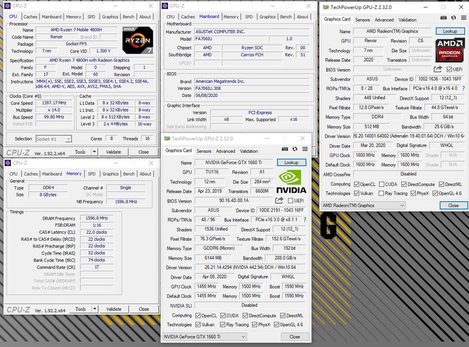Open the hamburger menu in NVIDIA GPU-Z
This screenshot has height=347, width=469.
[305, 149]
